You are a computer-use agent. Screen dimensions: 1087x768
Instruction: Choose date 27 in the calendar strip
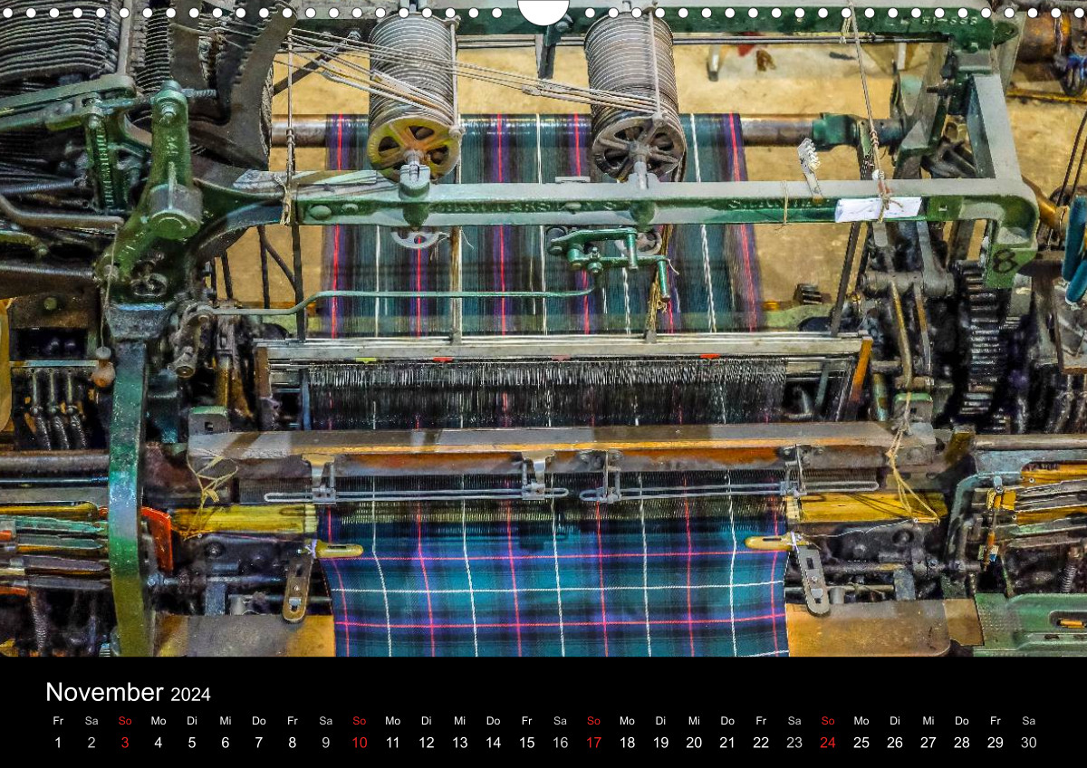928,743
